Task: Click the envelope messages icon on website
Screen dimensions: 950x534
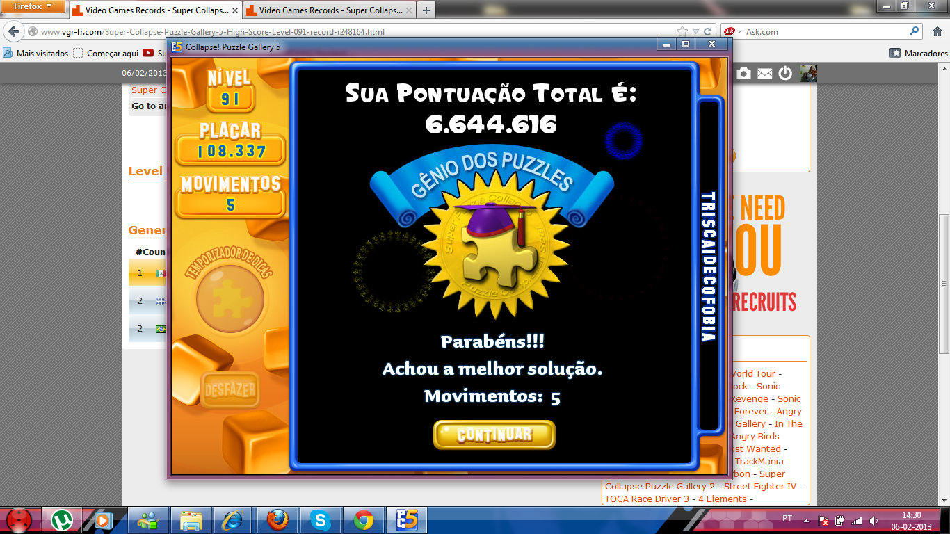Action: (764, 73)
